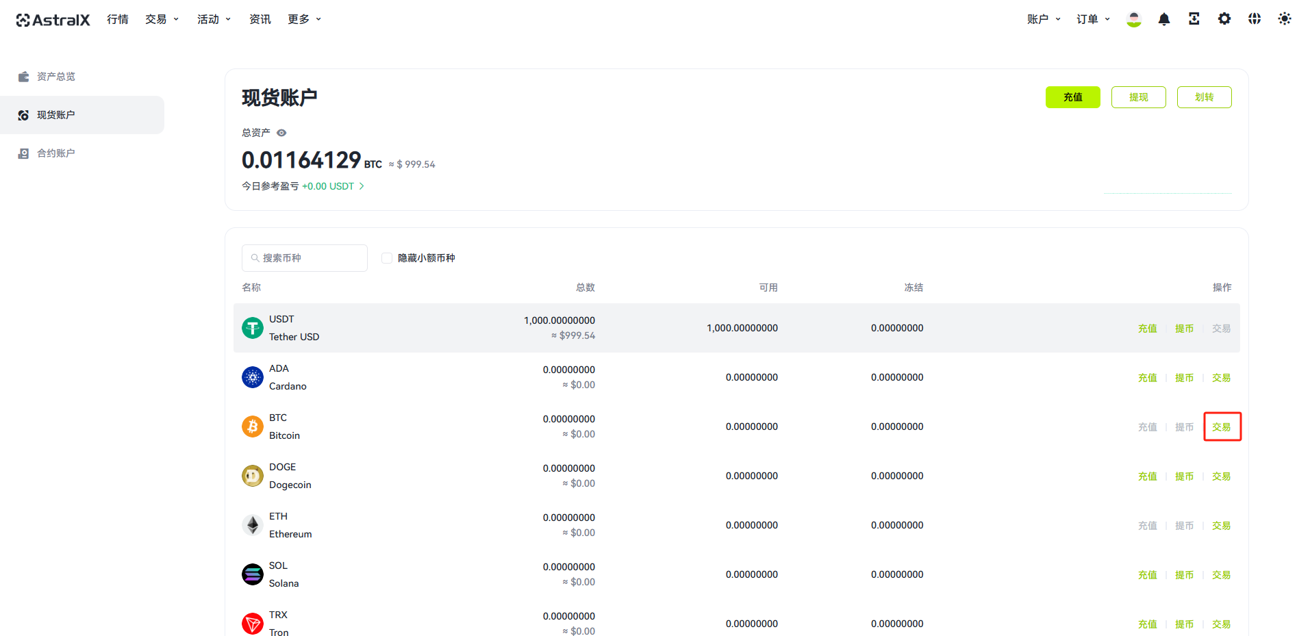The width and height of the screenshot is (1297, 636).
Task: Click 交易 in the DOGE row
Action: tap(1222, 476)
